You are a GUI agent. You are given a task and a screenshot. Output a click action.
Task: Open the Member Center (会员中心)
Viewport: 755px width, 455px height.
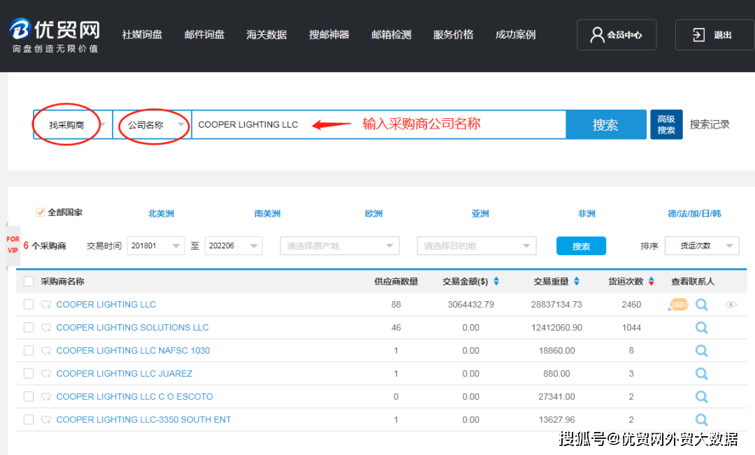click(x=616, y=34)
